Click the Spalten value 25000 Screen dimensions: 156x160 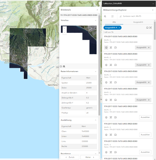point(89,83)
